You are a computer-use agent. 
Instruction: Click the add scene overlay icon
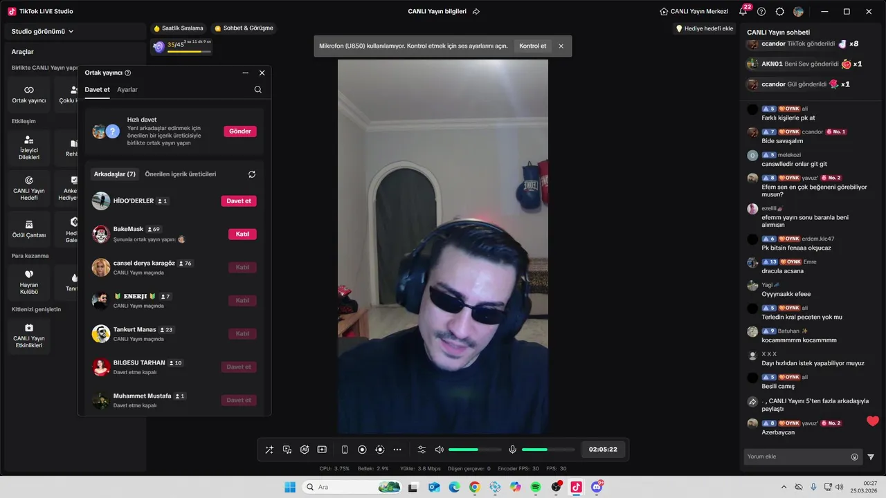(x=322, y=450)
